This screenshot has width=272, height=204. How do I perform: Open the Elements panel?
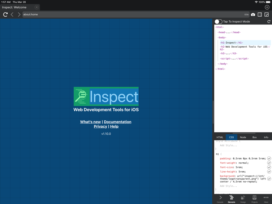[x=231, y=199]
